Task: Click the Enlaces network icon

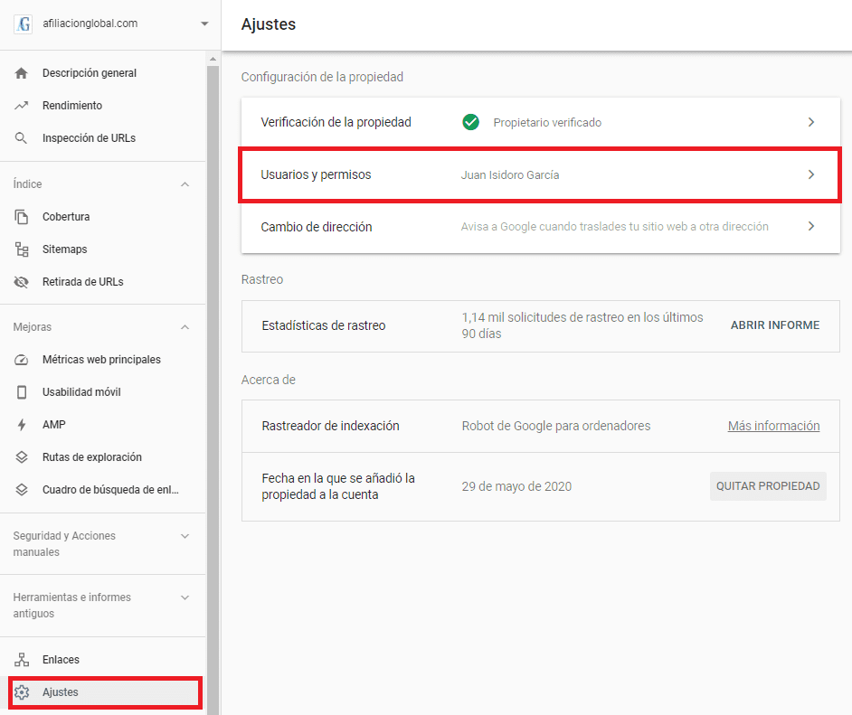Action: pos(22,660)
